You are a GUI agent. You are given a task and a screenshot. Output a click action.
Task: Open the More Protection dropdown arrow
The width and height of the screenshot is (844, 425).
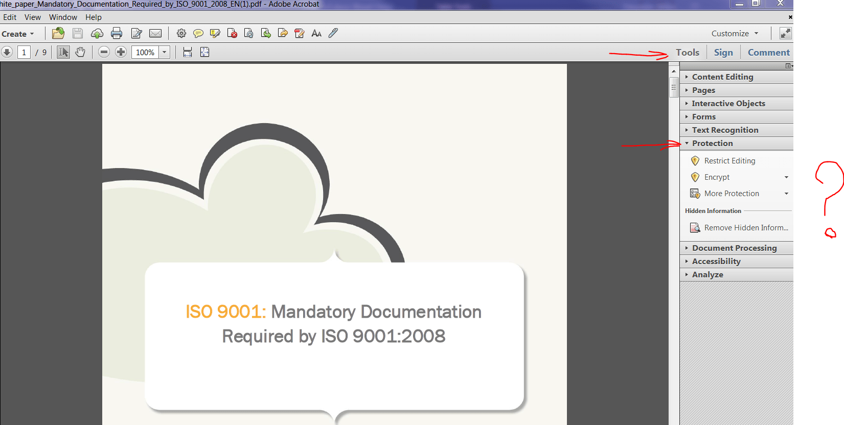click(786, 194)
